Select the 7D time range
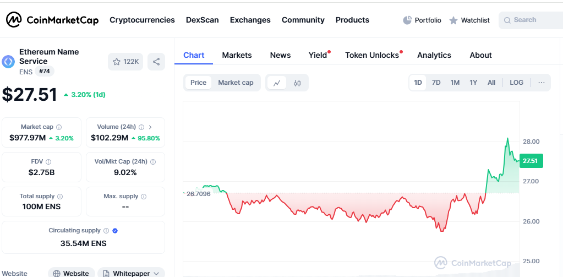Viewport: 563px width, 277px height. click(436, 83)
